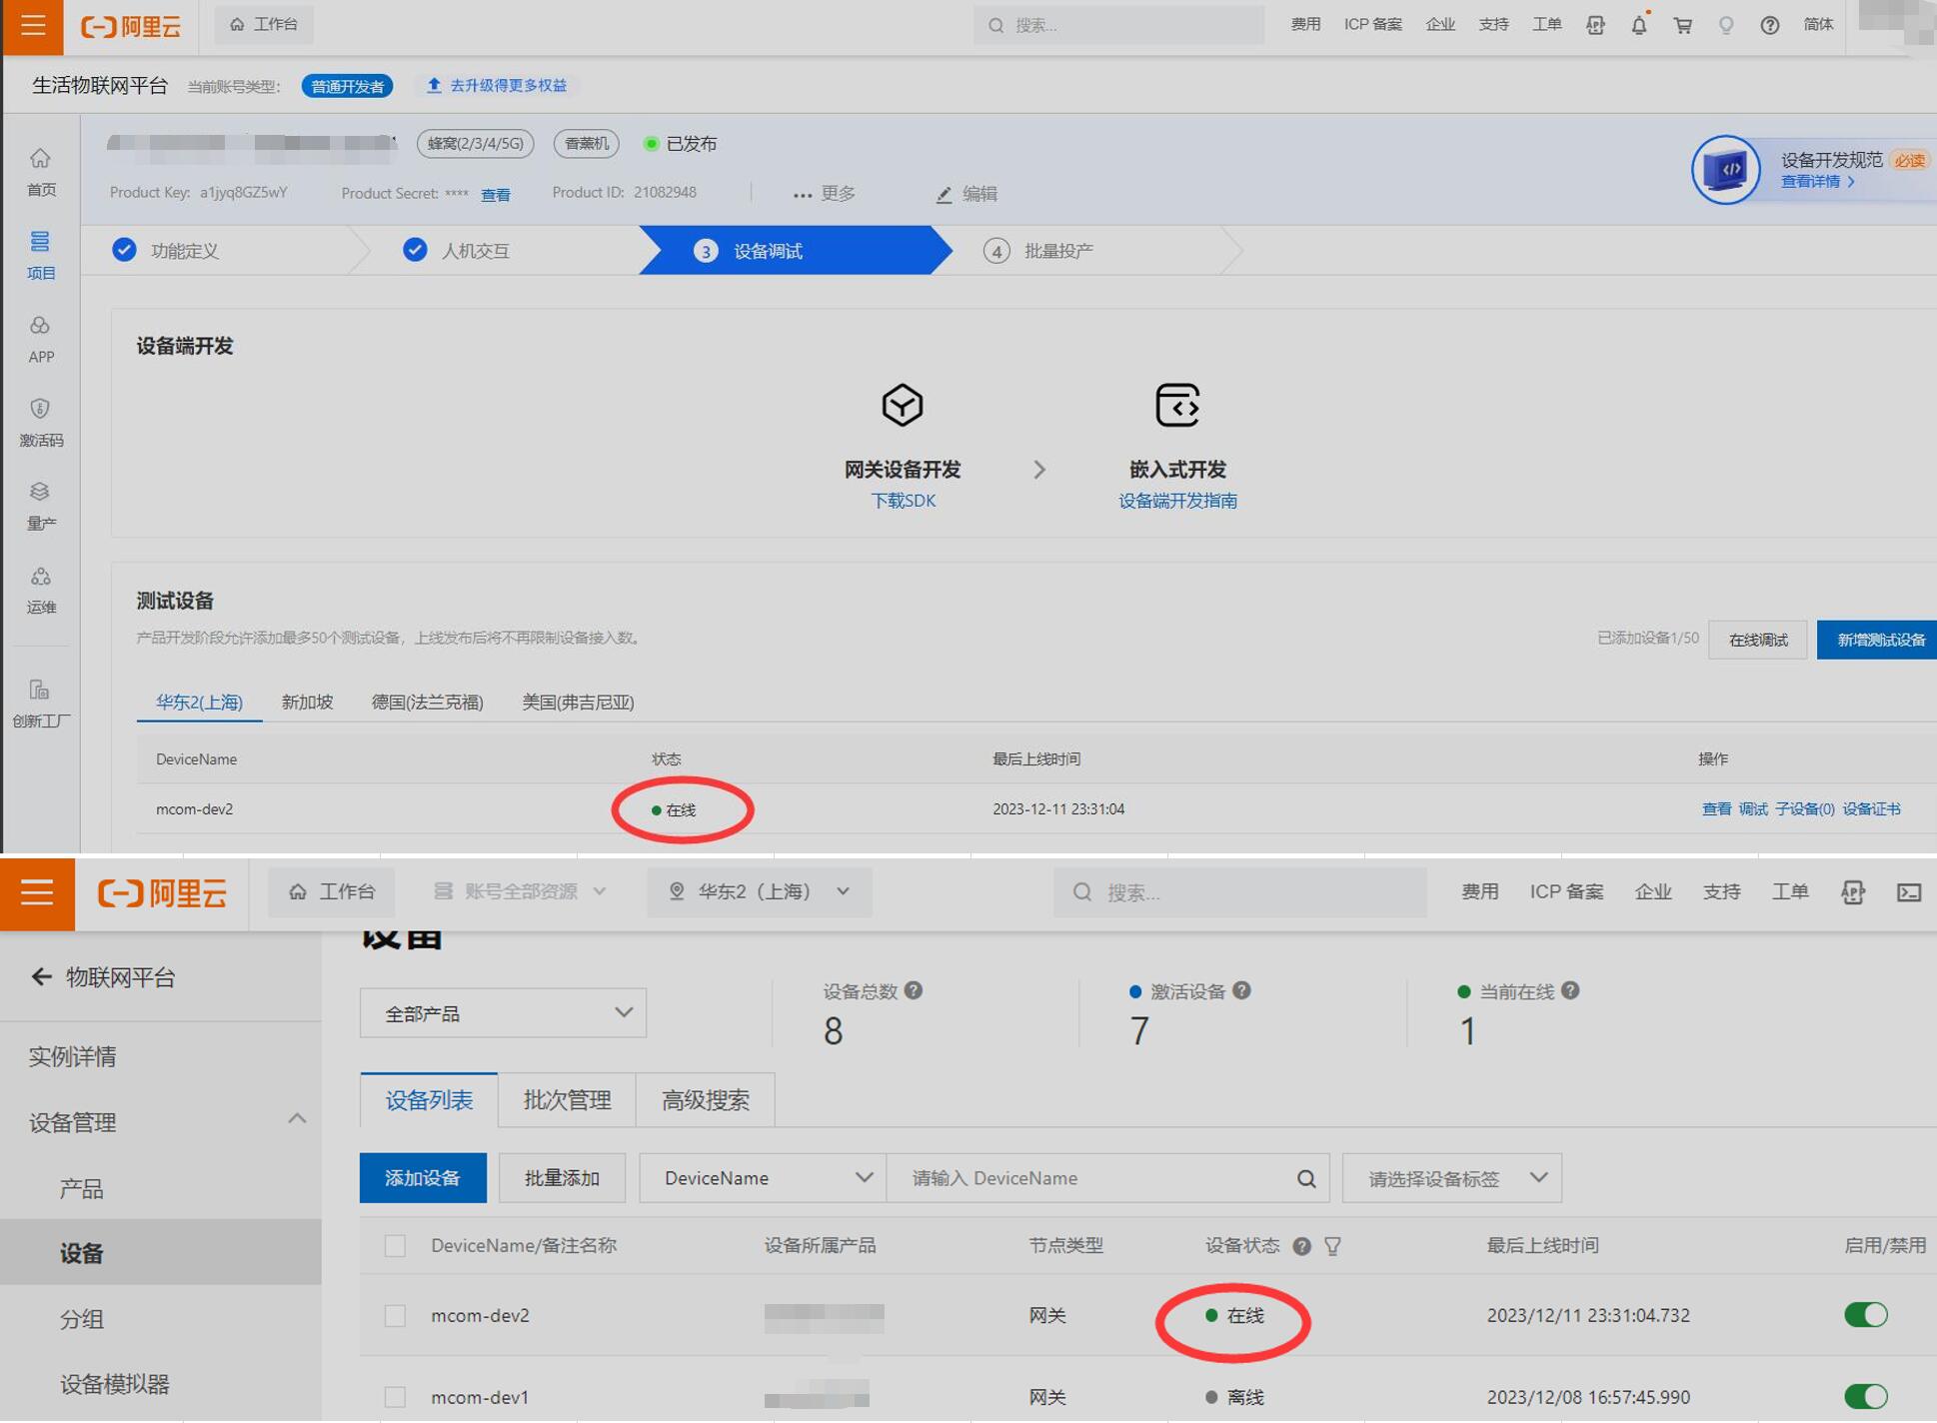Screen dimensions: 1937x1423
Task: Click the 新增测试设备 button
Action: 1879,641
